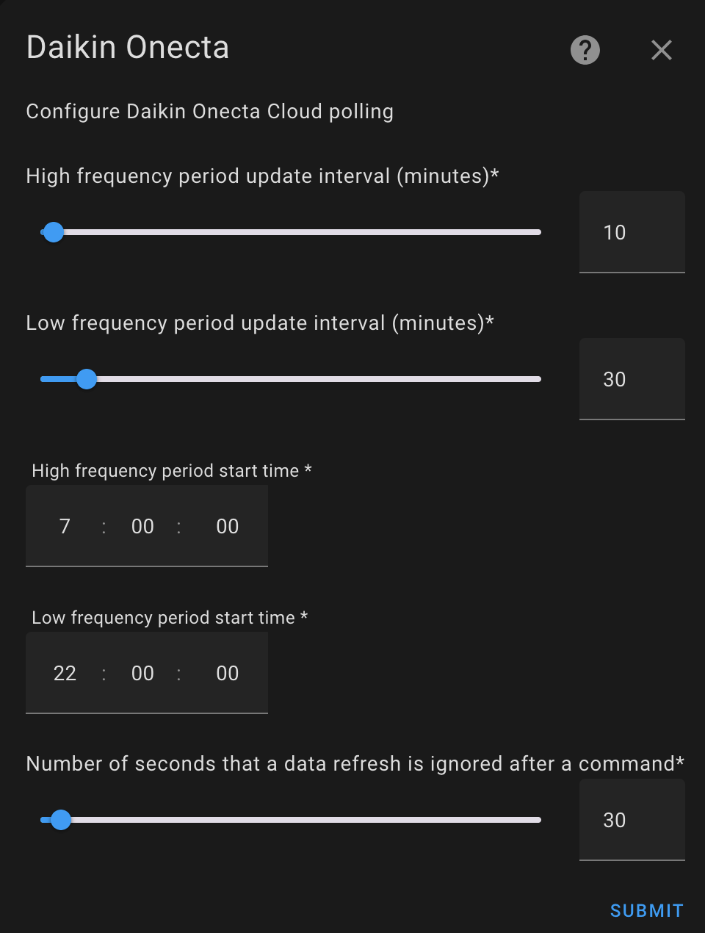This screenshot has height=933, width=705.
Task: Select the high frequency start time seconds field
Action: click(x=227, y=526)
